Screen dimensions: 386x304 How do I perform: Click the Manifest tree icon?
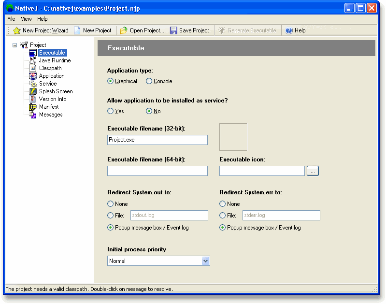click(x=33, y=107)
